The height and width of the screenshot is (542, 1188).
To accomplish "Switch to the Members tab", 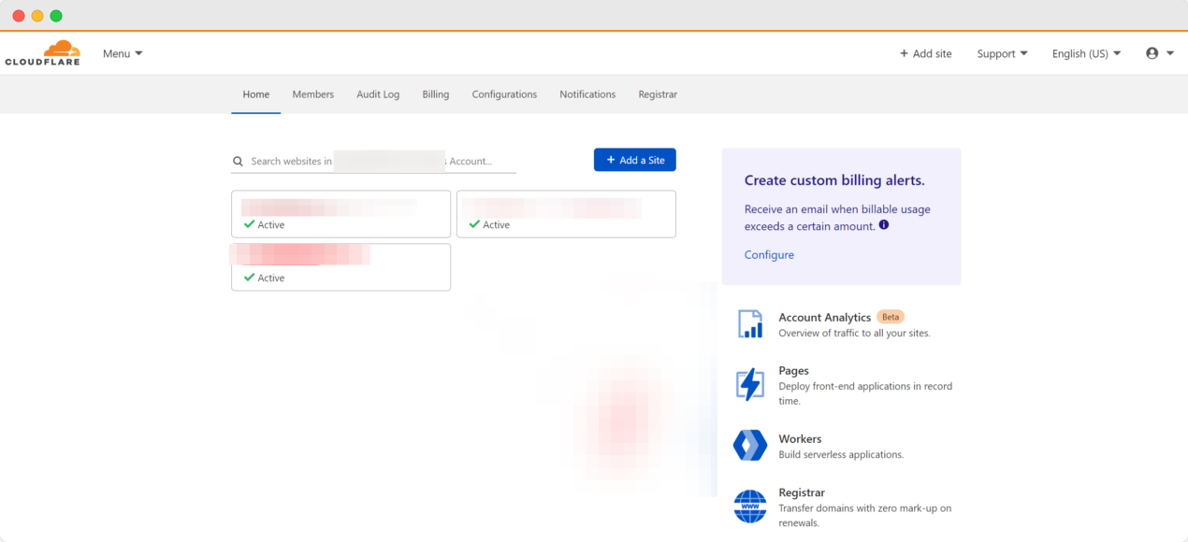I will tap(312, 93).
